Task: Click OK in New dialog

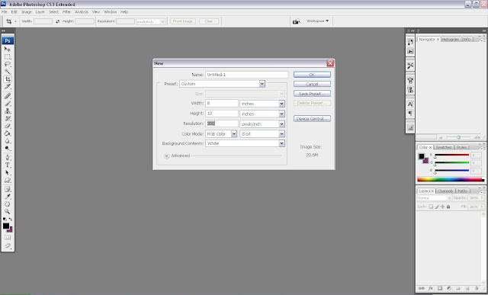Action: 312,75
